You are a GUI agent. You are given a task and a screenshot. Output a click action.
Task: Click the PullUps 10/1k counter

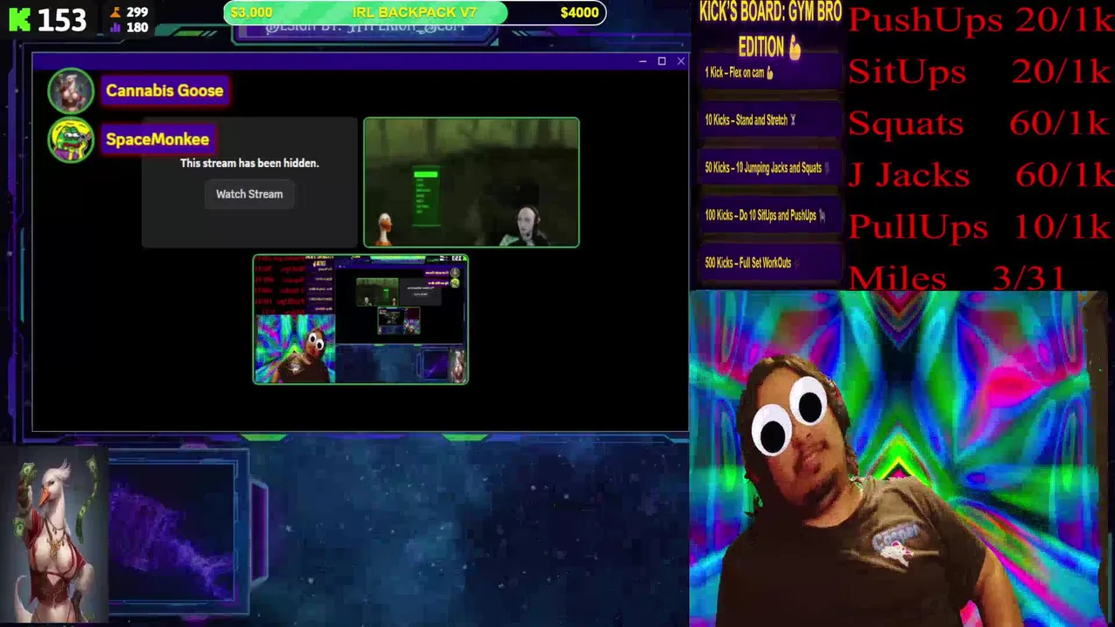coord(980,226)
